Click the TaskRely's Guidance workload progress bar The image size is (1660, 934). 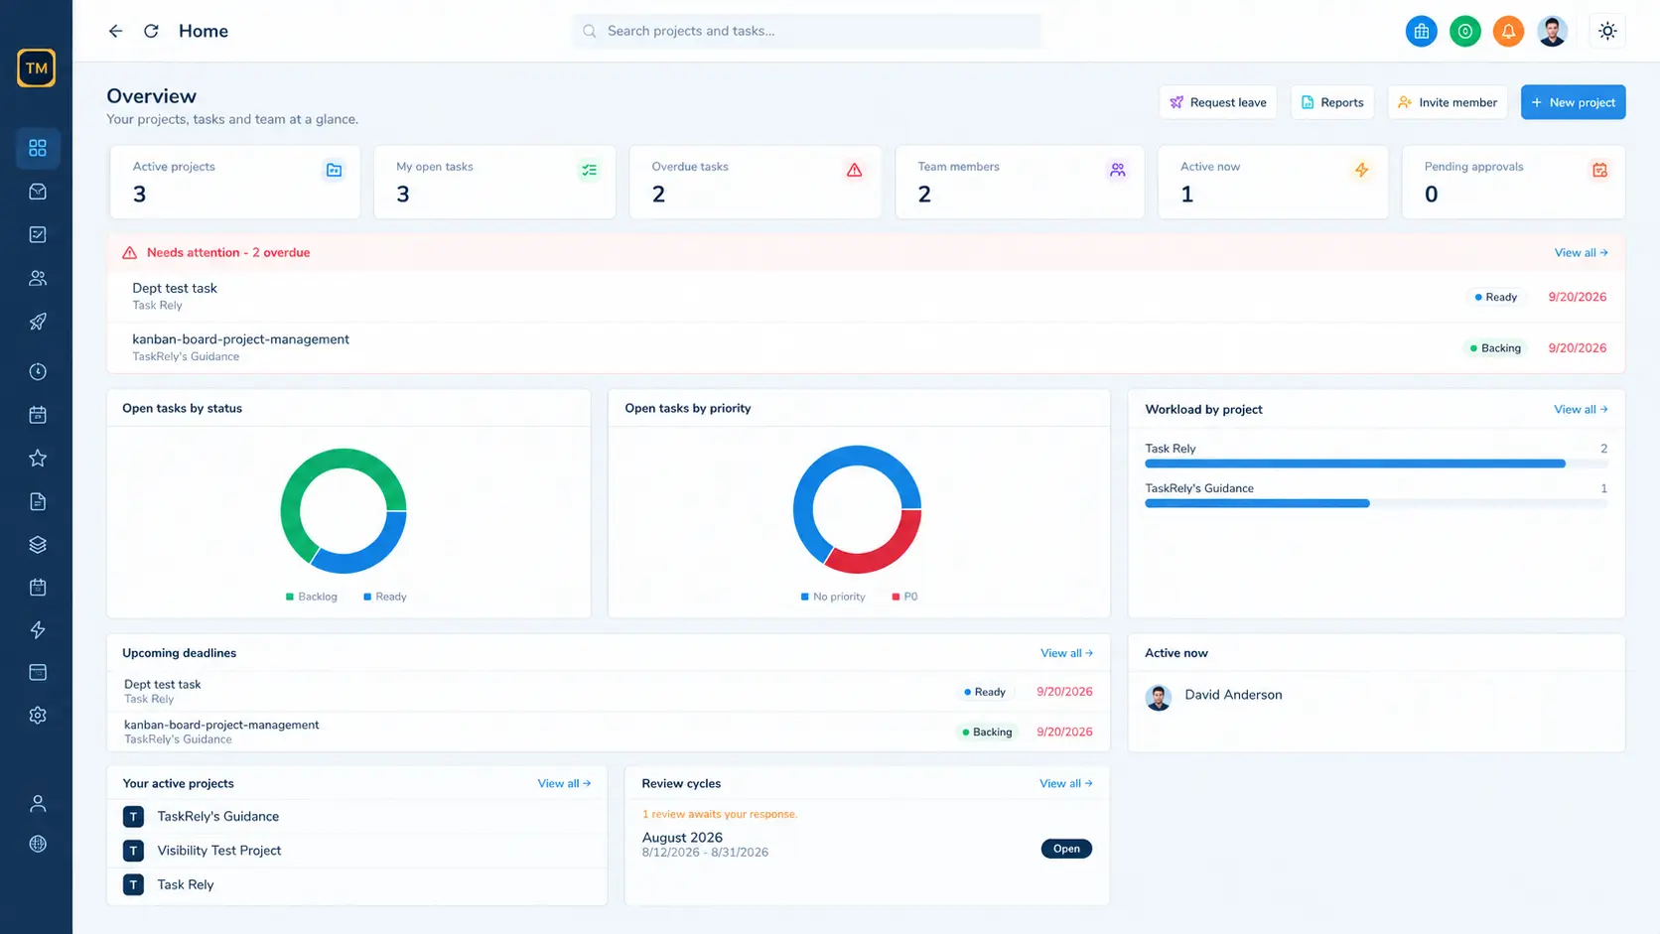1376,503
